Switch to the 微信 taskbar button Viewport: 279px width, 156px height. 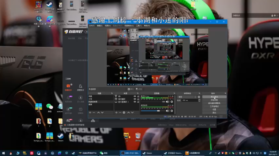click(109, 153)
